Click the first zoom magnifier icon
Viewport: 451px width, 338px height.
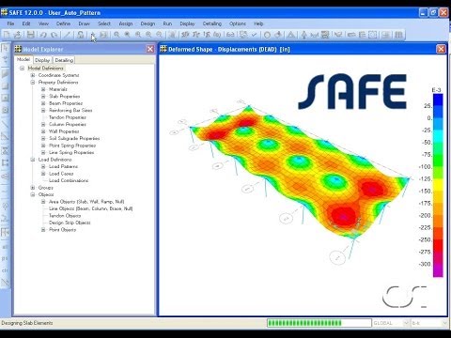(117, 35)
